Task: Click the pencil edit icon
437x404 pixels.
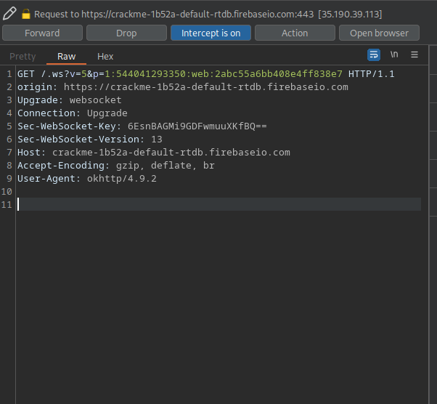Action: pos(9,13)
